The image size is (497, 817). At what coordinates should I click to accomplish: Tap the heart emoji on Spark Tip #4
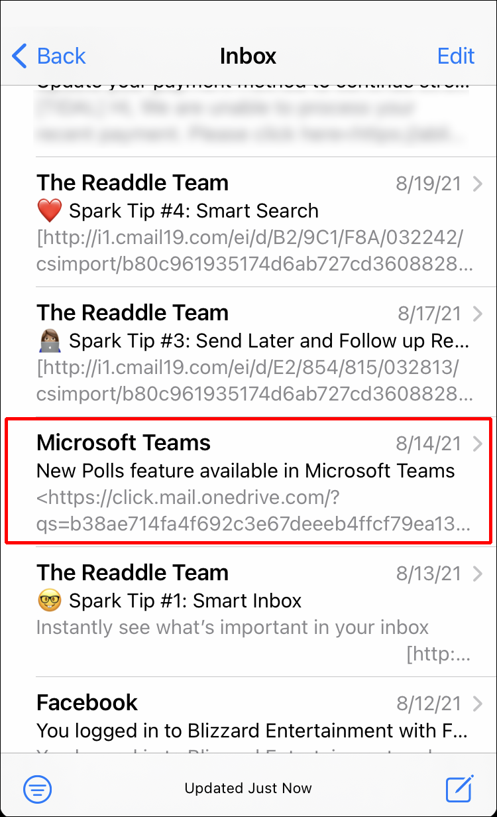(50, 212)
